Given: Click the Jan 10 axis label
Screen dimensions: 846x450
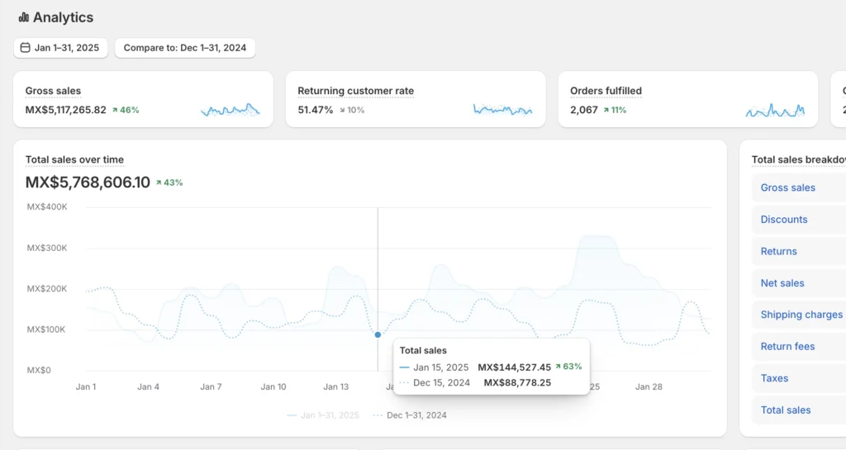Looking at the screenshot, I should [273, 387].
